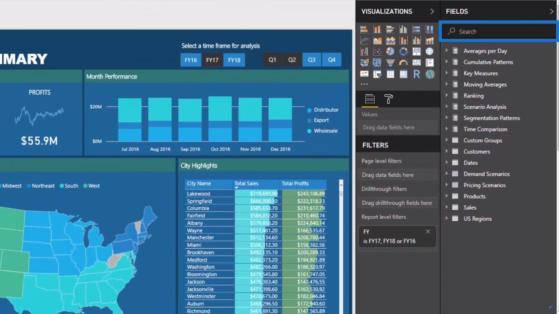Expand the Key Measures table
The width and height of the screenshot is (559, 314).
point(447,73)
